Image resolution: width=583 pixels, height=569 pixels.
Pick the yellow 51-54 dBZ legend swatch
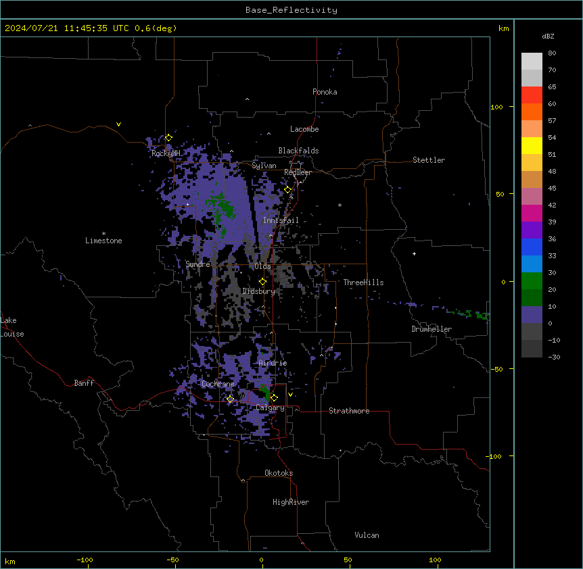pyautogui.click(x=532, y=146)
